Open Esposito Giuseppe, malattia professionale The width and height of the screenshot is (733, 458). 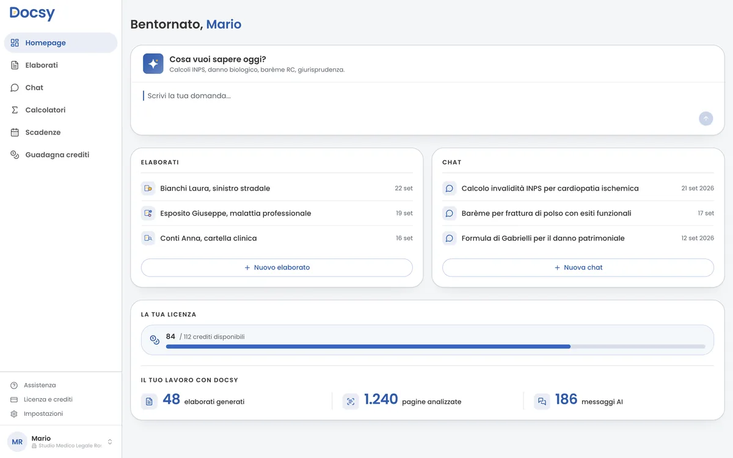277,213
